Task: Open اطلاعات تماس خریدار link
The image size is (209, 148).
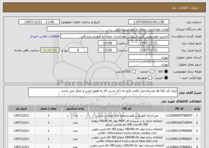Action: click(45, 36)
